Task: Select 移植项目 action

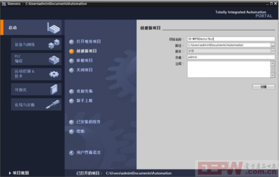Action: (x=85, y=60)
